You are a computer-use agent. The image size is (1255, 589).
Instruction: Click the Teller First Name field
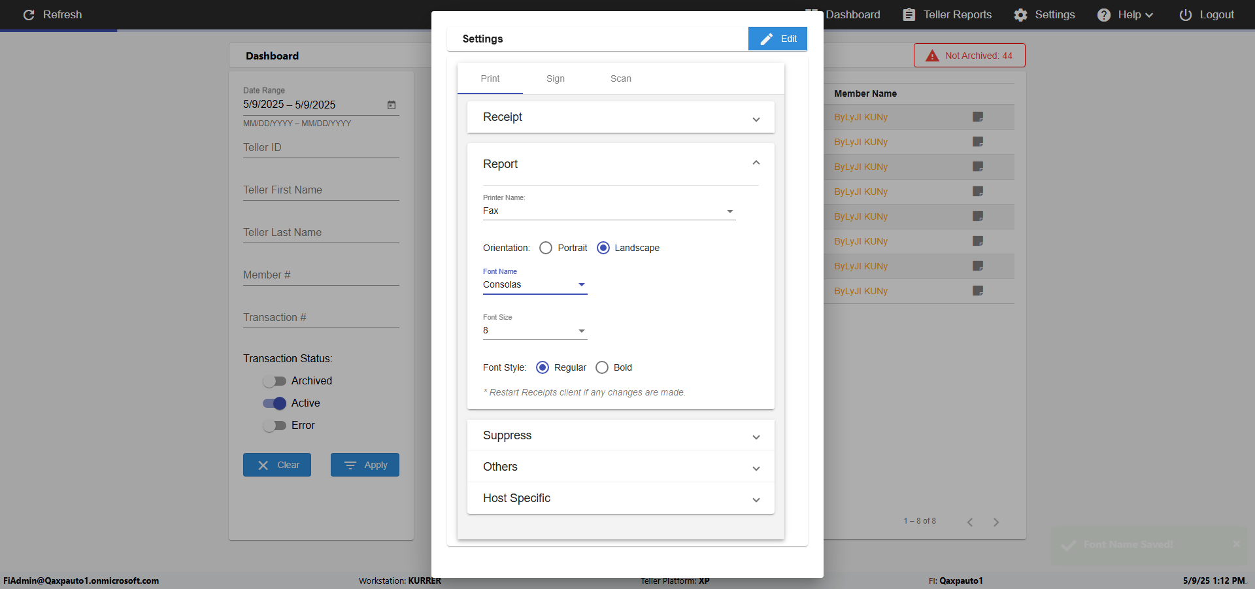click(x=321, y=190)
